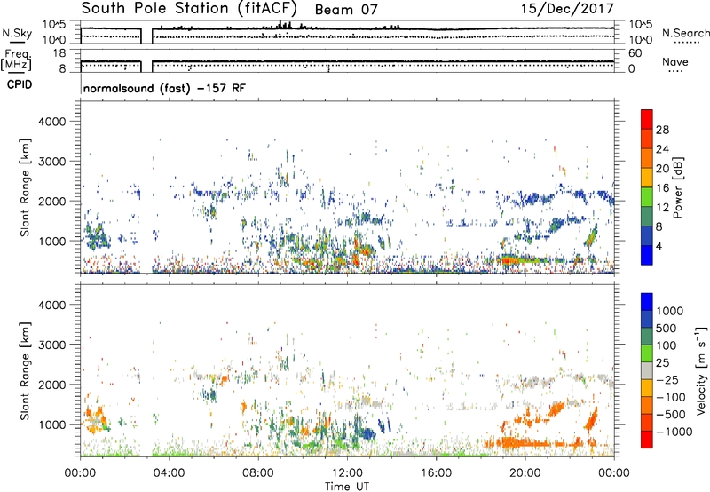
Task: Pick the red top segment of the Power colorbar
Action: click(647, 120)
